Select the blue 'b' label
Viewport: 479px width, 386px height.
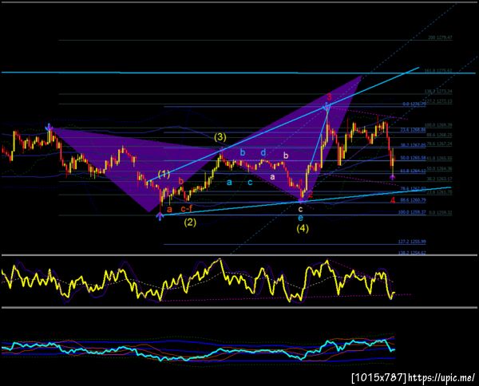click(243, 152)
